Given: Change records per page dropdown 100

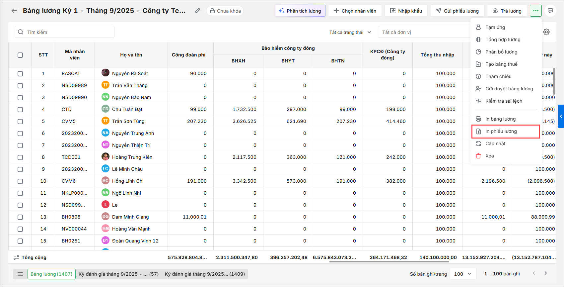Looking at the screenshot, I should click(462, 274).
